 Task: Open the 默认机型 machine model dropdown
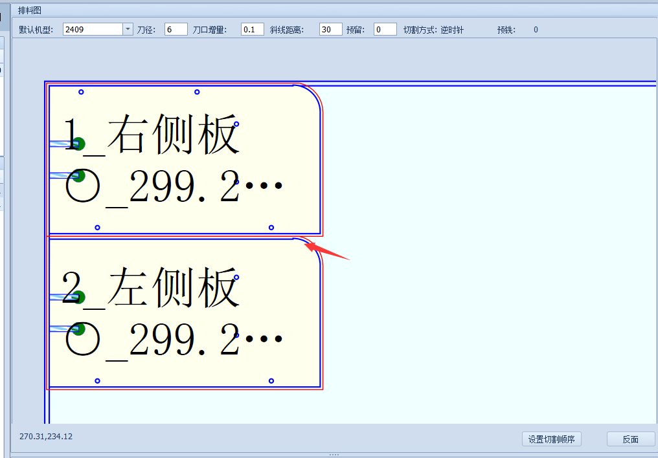point(127,28)
